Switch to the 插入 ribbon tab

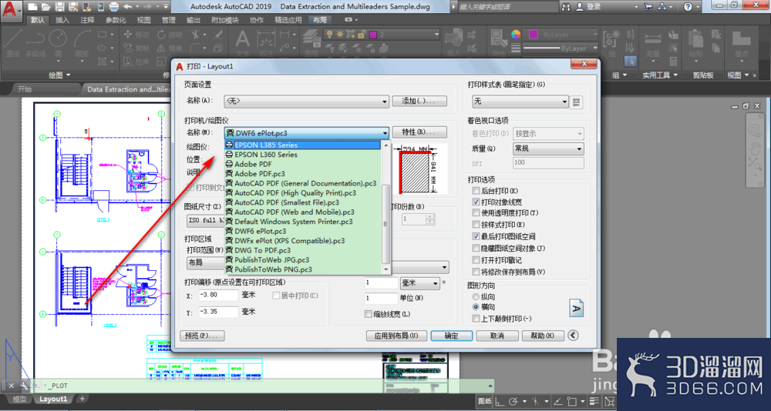62,20
